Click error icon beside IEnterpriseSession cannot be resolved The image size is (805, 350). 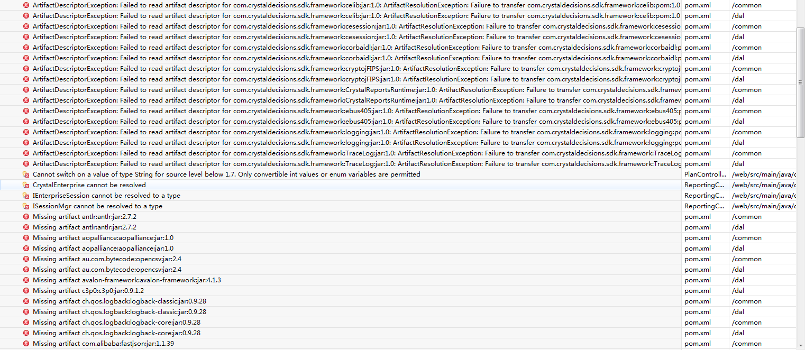(x=26, y=196)
